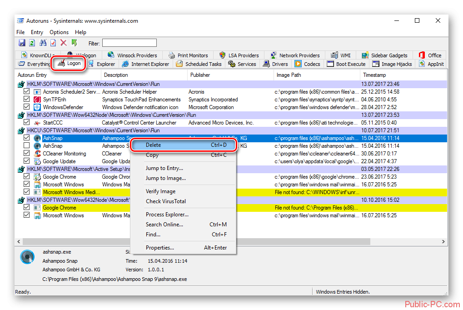The width and height of the screenshot is (463, 310).
Task: Select the SynTPEnh entry icon
Action: [x=37, y=100]
